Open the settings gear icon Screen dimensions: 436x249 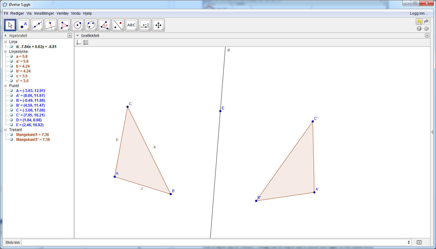click(426, 28)
